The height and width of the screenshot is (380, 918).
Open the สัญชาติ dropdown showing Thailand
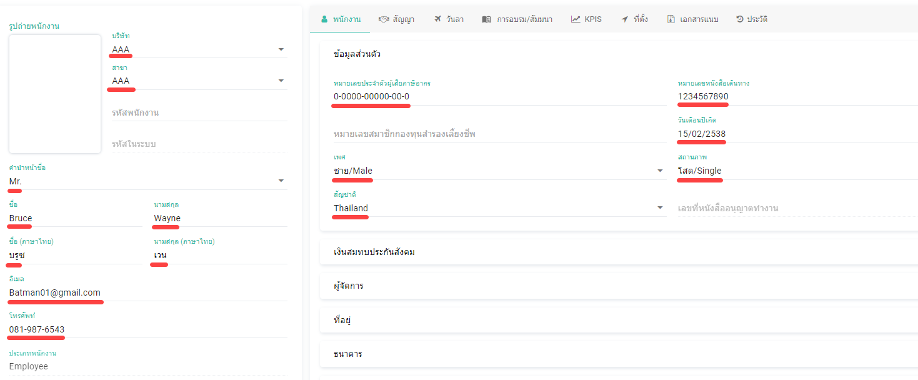[499, 208]
